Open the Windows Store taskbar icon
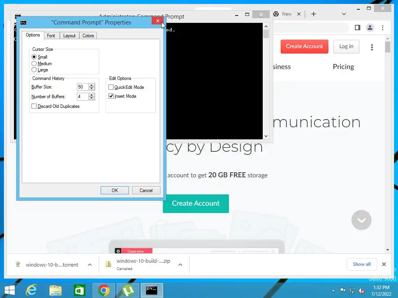 pyautogui.click(x=79, y=290)
